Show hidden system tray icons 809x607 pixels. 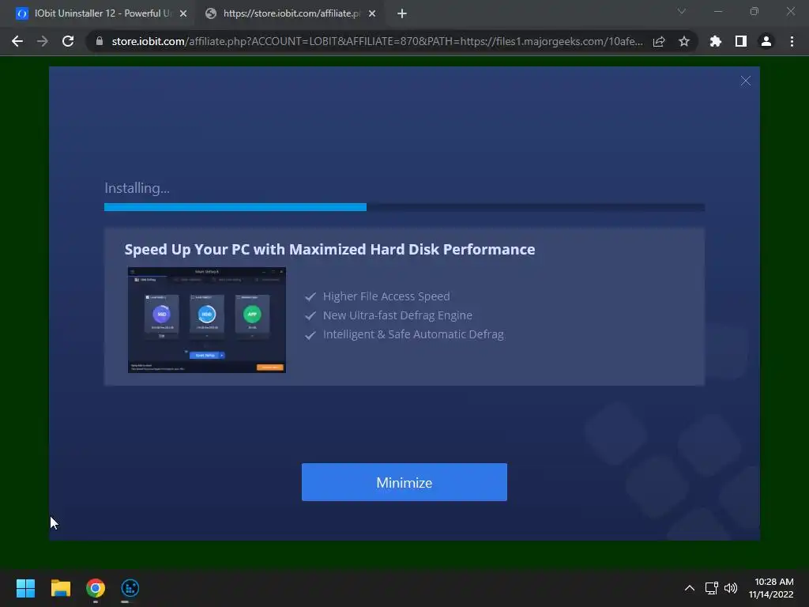click(689, 588)
